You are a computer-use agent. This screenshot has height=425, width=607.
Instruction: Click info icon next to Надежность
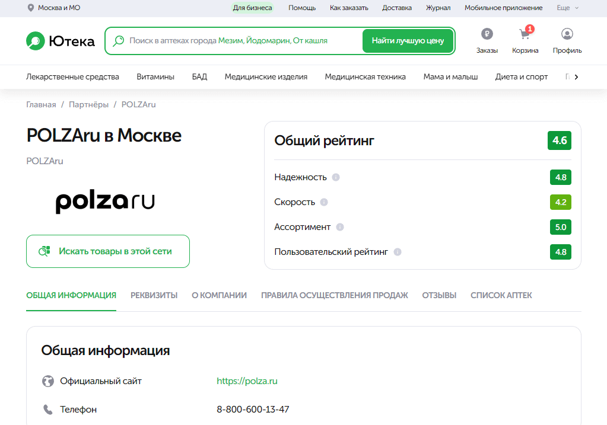[x=336, y=177]
